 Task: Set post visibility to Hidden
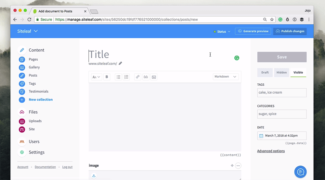pyautogui.click(x=281, y=72)
